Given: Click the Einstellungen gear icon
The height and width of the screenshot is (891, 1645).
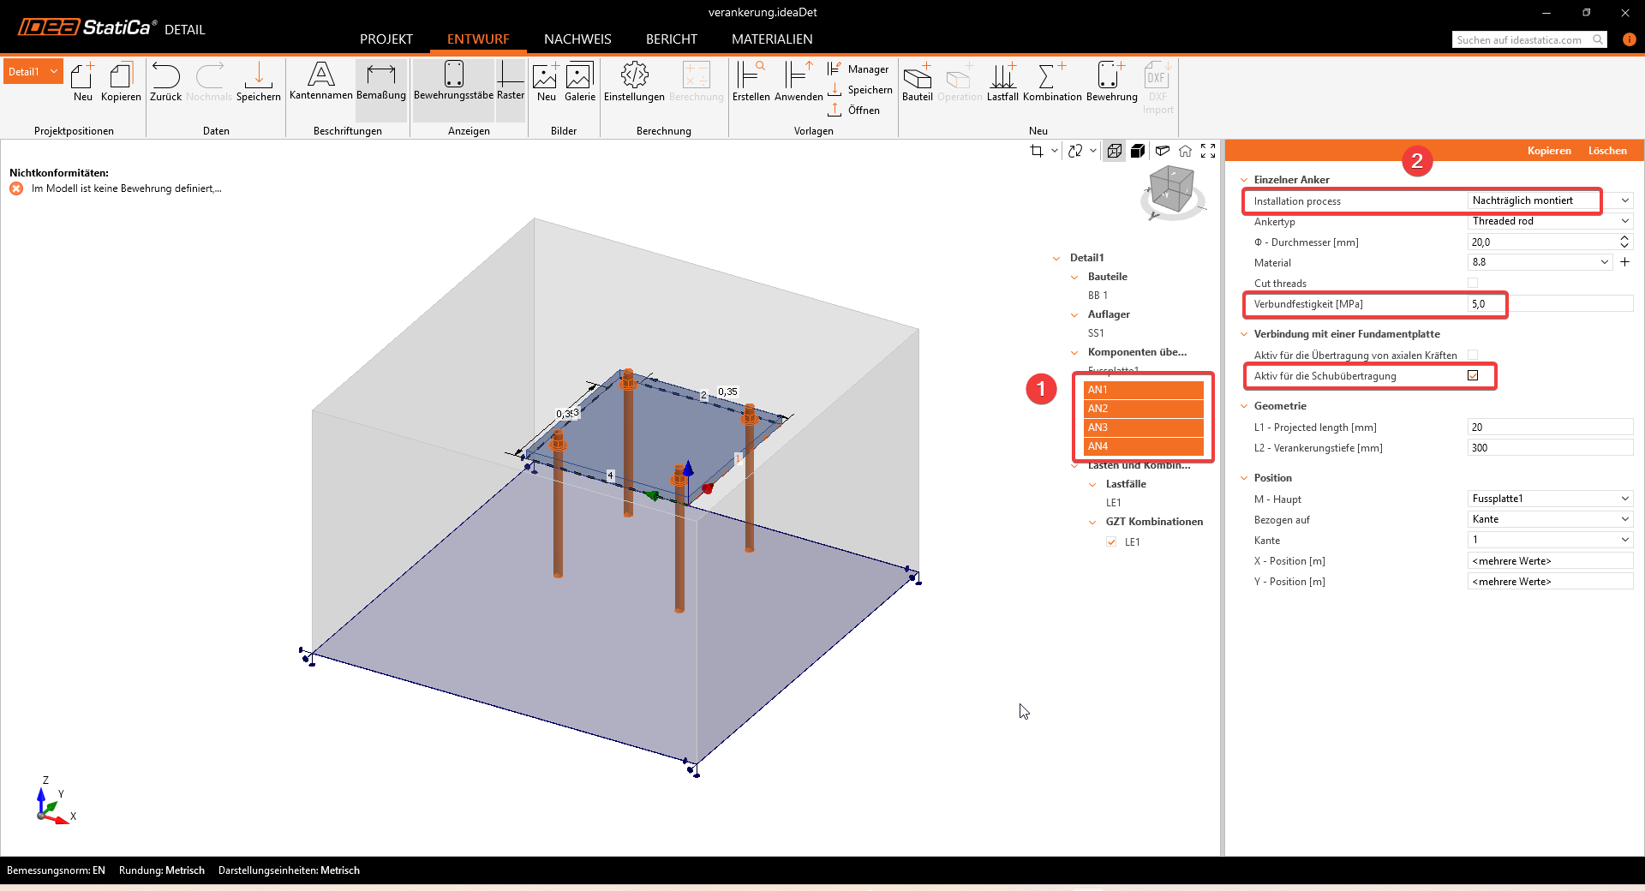Looking at the screenshot, I should (x=634, y=76).
